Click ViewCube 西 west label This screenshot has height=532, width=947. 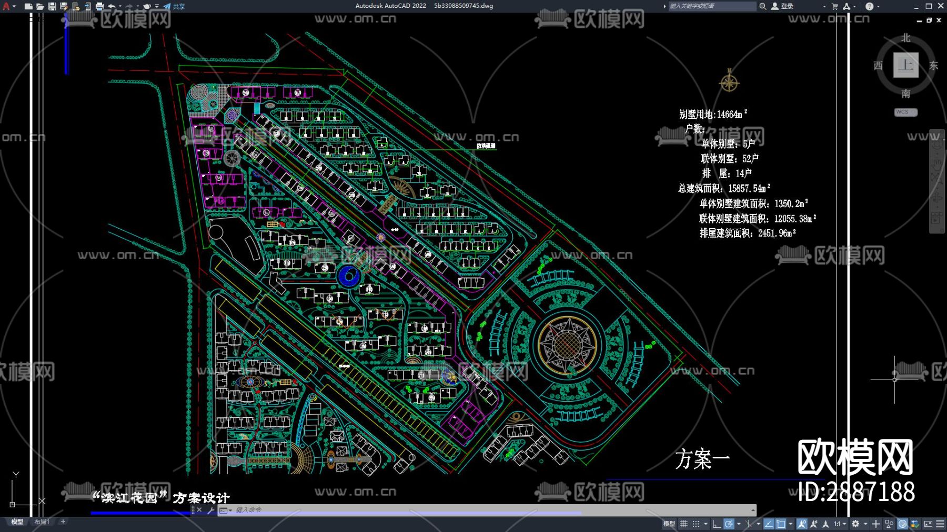878,65
